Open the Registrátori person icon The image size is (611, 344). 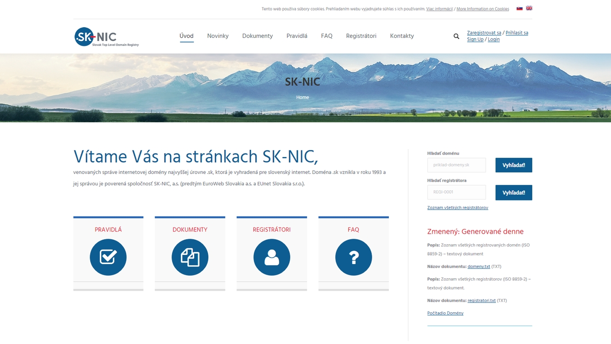click(272, 257)
